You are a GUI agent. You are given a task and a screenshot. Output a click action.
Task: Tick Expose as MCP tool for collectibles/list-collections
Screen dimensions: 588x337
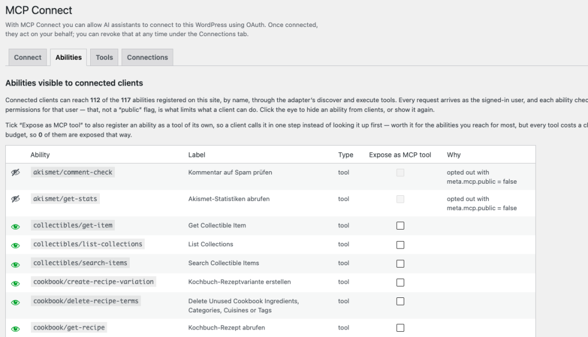[x=400, y=245]
